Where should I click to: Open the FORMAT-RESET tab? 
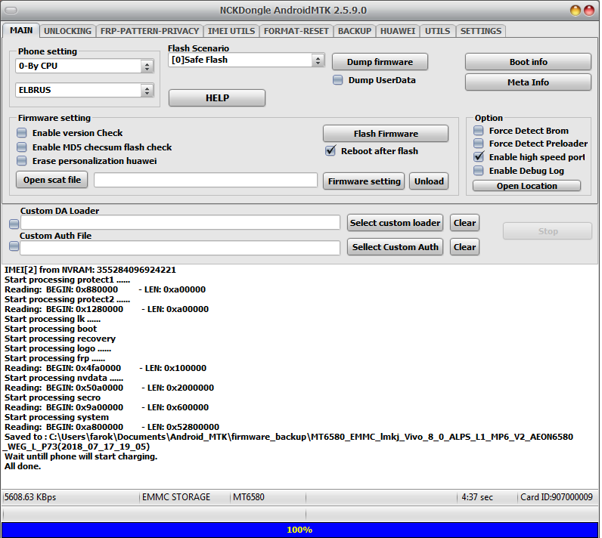(296, 31)
